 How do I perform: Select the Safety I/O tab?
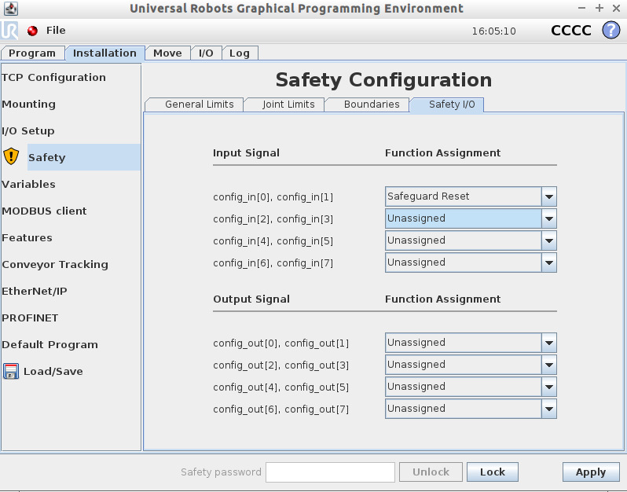pyautogui.click(x=447, y=105)
